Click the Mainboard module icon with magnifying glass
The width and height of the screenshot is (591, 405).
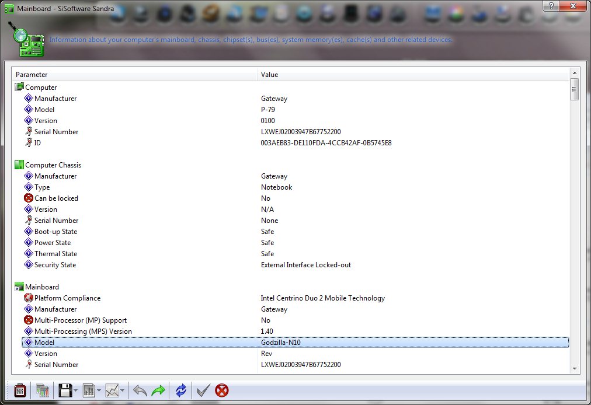click(x=26, y=40)
